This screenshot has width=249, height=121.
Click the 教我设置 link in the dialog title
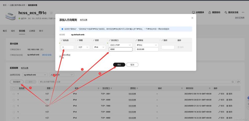pyautogui.click(x=83, y=20)
